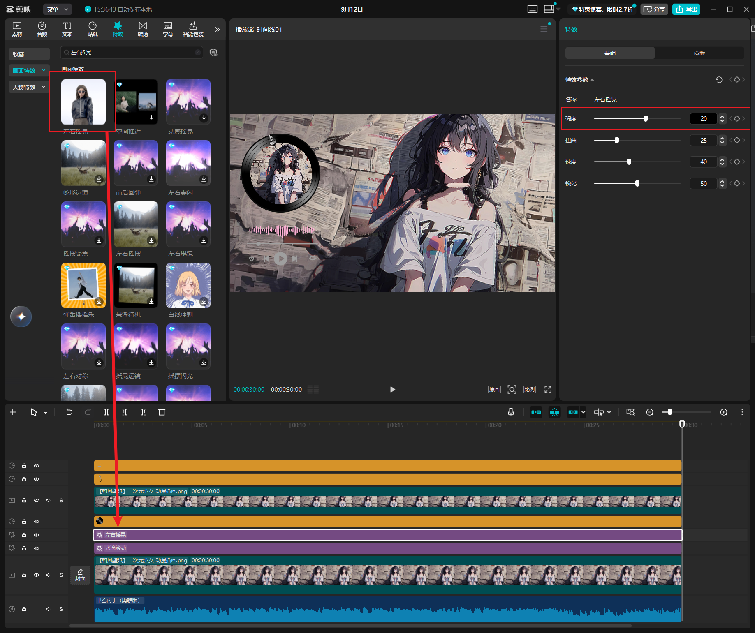Select the 动感摇晃 effect thumbnail
755x633 pixels.
click(x=188, y=102)
